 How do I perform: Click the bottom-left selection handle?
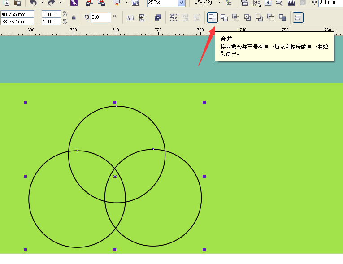(x=26, y=250)
